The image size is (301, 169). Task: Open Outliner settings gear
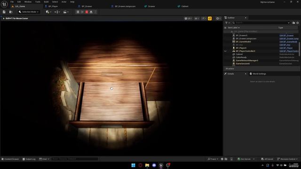click(x=298, y=23)
